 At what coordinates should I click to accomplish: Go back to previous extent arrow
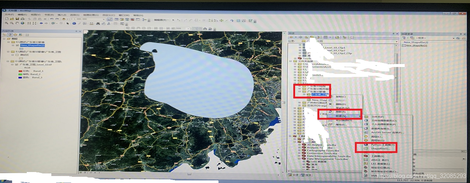pyautogui.click(x=41, y=23)
